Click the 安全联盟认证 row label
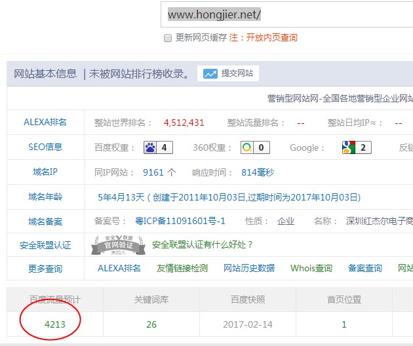The width and height of the screenshot is (413, 346). coord(45,245)
